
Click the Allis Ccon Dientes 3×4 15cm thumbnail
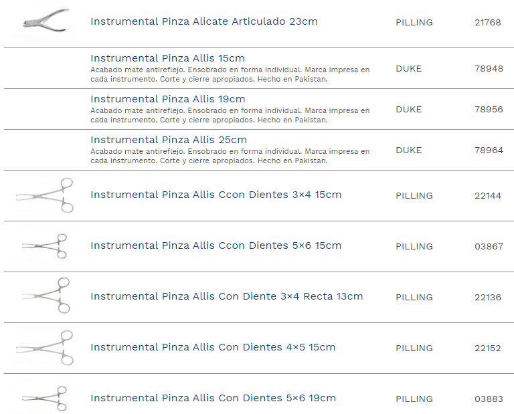[x=45, y=195]
